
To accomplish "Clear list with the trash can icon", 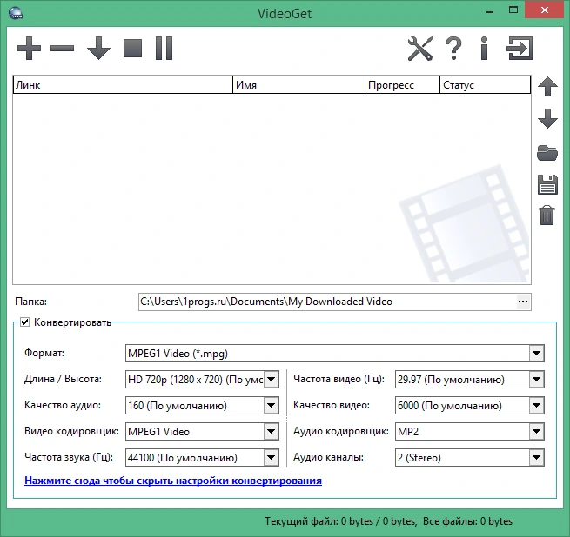I will point(547,215).
